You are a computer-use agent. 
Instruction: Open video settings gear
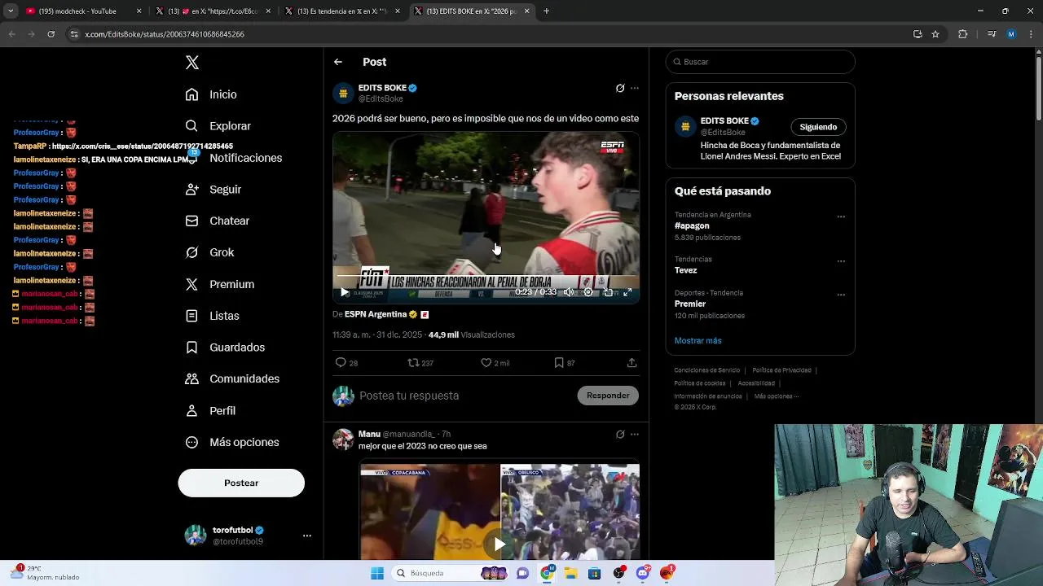tap(588, 292)
